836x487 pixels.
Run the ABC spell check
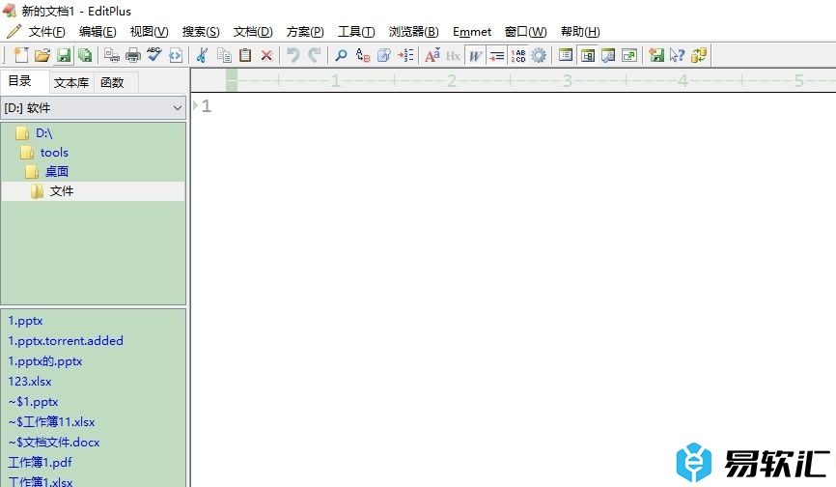point(154,55)
